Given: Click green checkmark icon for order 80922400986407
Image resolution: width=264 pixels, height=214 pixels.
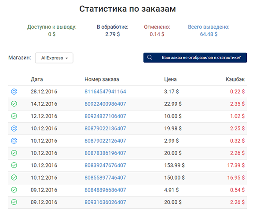Looking at the screenshot, I should 14,104.
